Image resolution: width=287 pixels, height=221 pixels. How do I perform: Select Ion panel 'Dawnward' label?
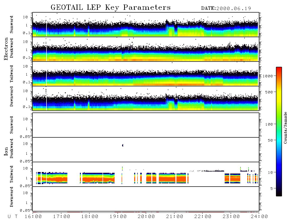pyautogui.click(x=11, y=197)
